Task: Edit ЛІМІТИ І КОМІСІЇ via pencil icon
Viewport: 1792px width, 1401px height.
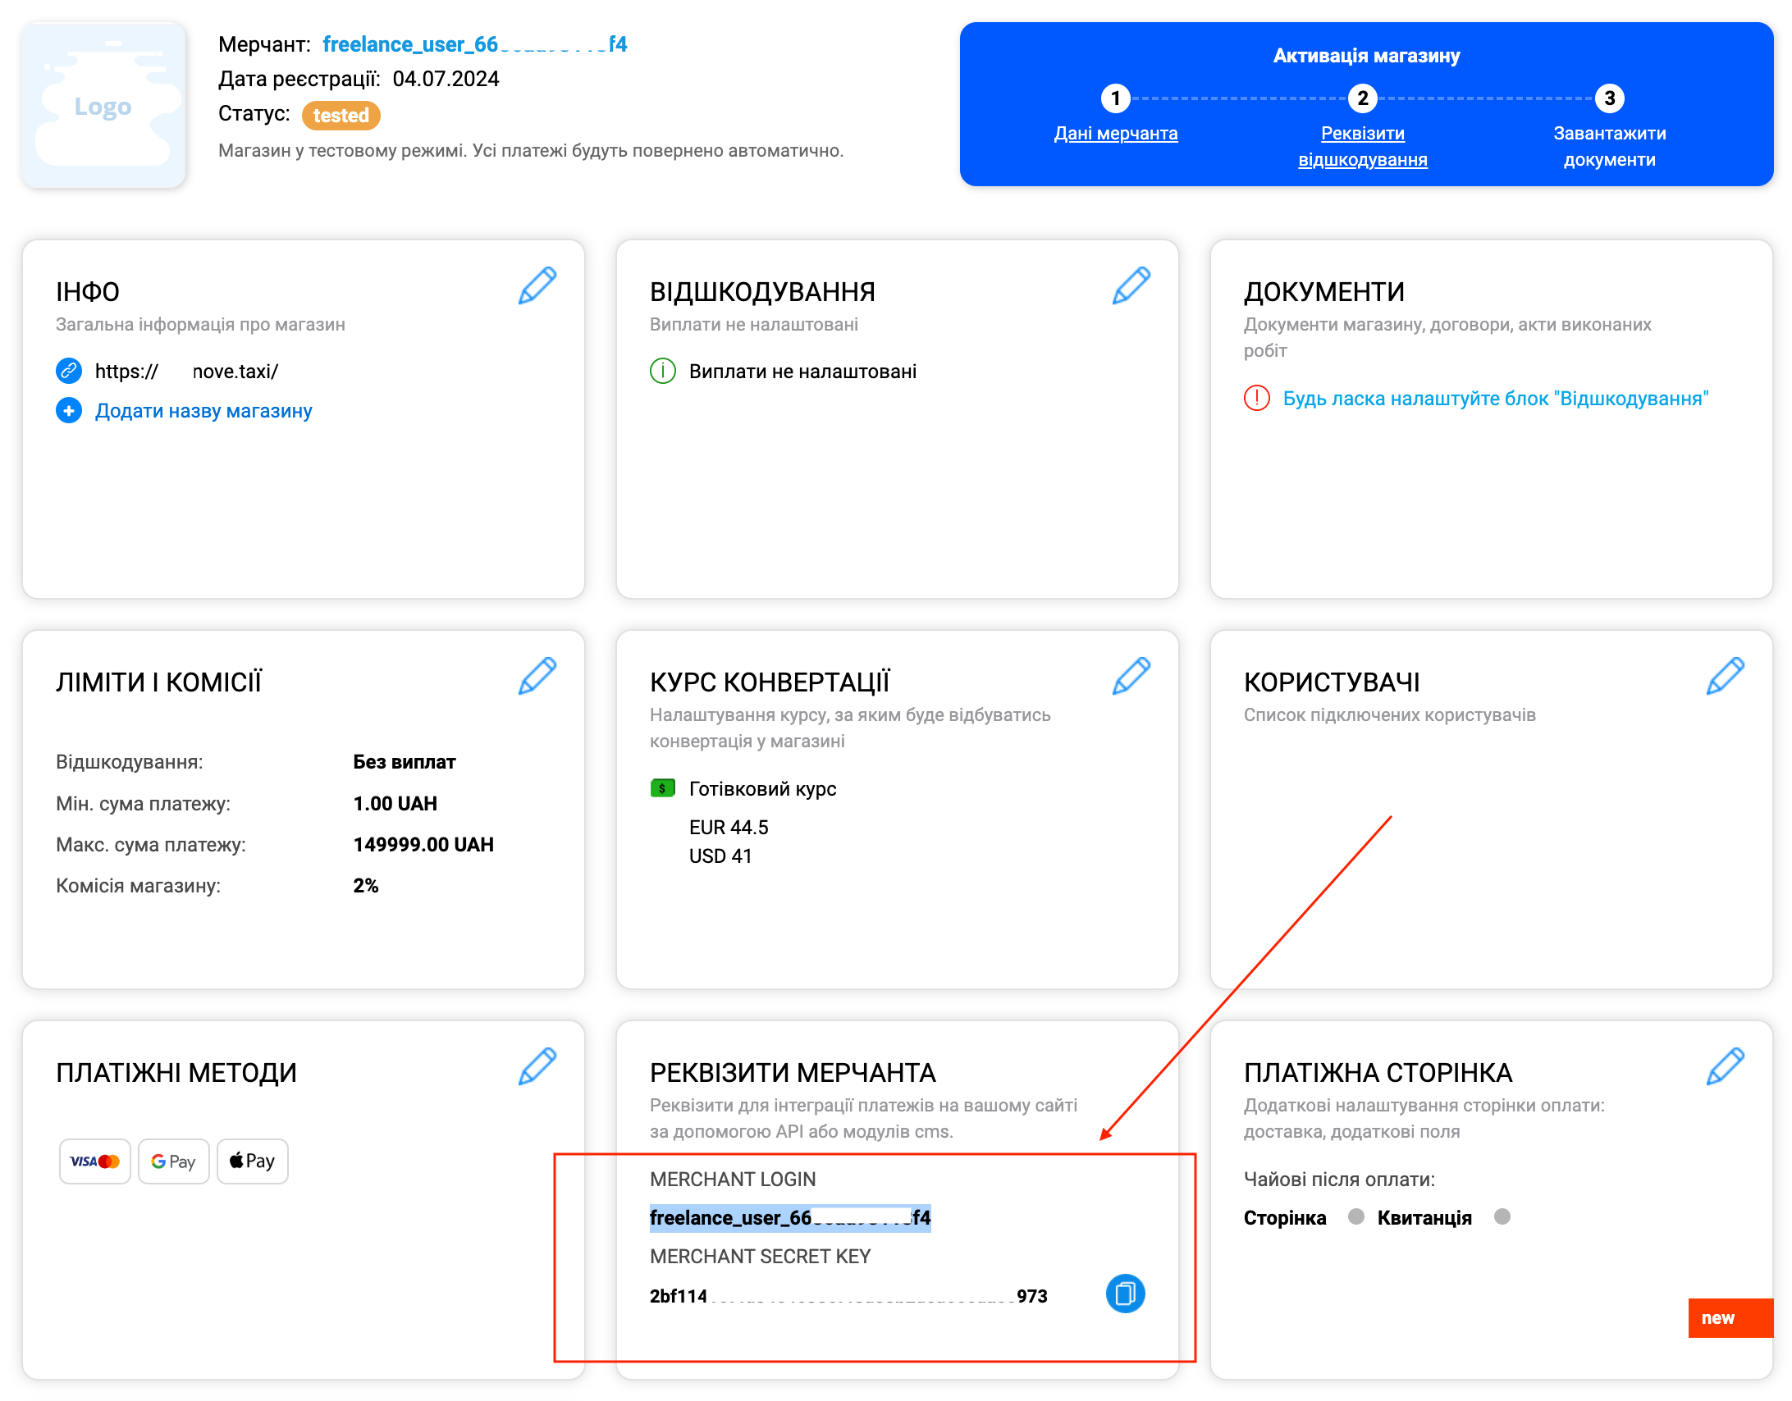Action: click(537, 676)
